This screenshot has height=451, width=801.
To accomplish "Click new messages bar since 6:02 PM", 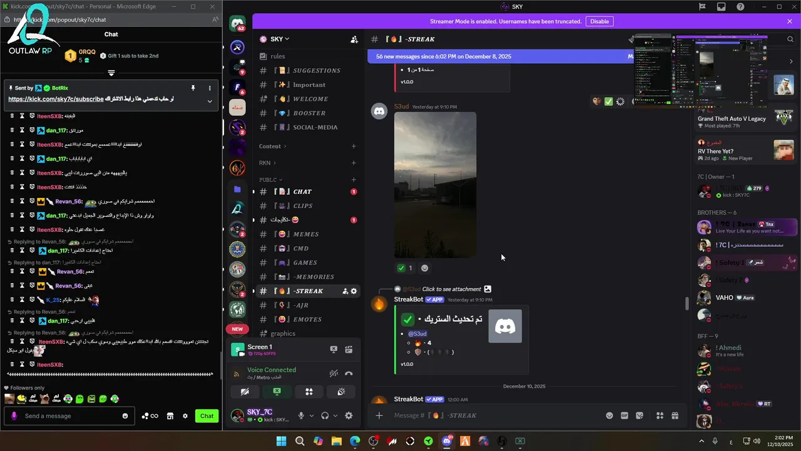I will (501, 56).
